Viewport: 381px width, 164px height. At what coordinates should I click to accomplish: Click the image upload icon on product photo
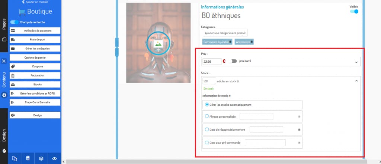158,44
